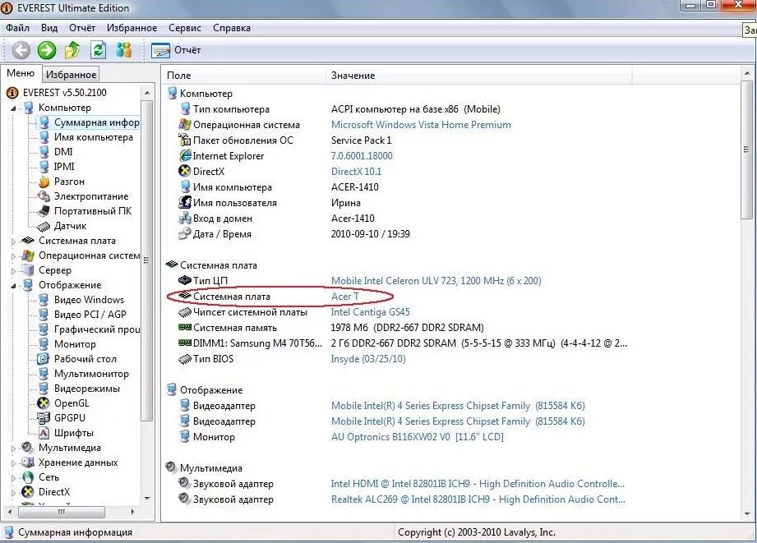Screen dimensions: 757x543
Task: Select the Монитор tree icon in sidebar
Action: 44,344
